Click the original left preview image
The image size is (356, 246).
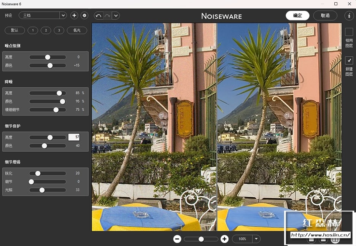[154, 127]
